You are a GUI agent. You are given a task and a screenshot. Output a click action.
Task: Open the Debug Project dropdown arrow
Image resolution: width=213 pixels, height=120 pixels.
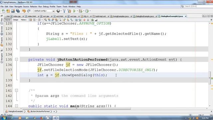pyautogui.click(x=84, y=11)
